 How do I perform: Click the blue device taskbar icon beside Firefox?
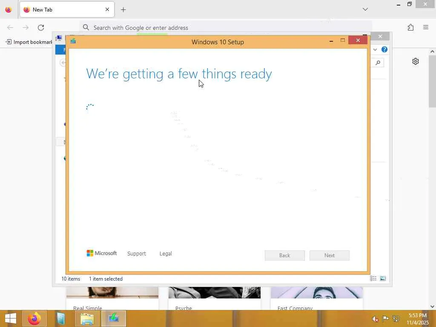pos(60,318)
